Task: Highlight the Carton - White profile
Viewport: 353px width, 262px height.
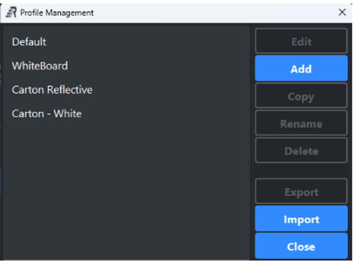Action: click(x=47, y=114)
